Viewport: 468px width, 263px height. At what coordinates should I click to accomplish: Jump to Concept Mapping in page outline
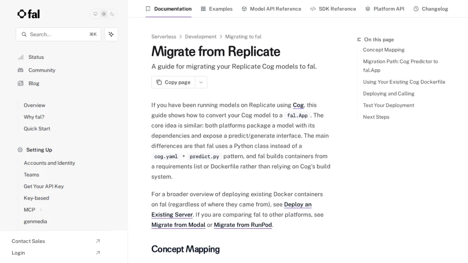384,50
